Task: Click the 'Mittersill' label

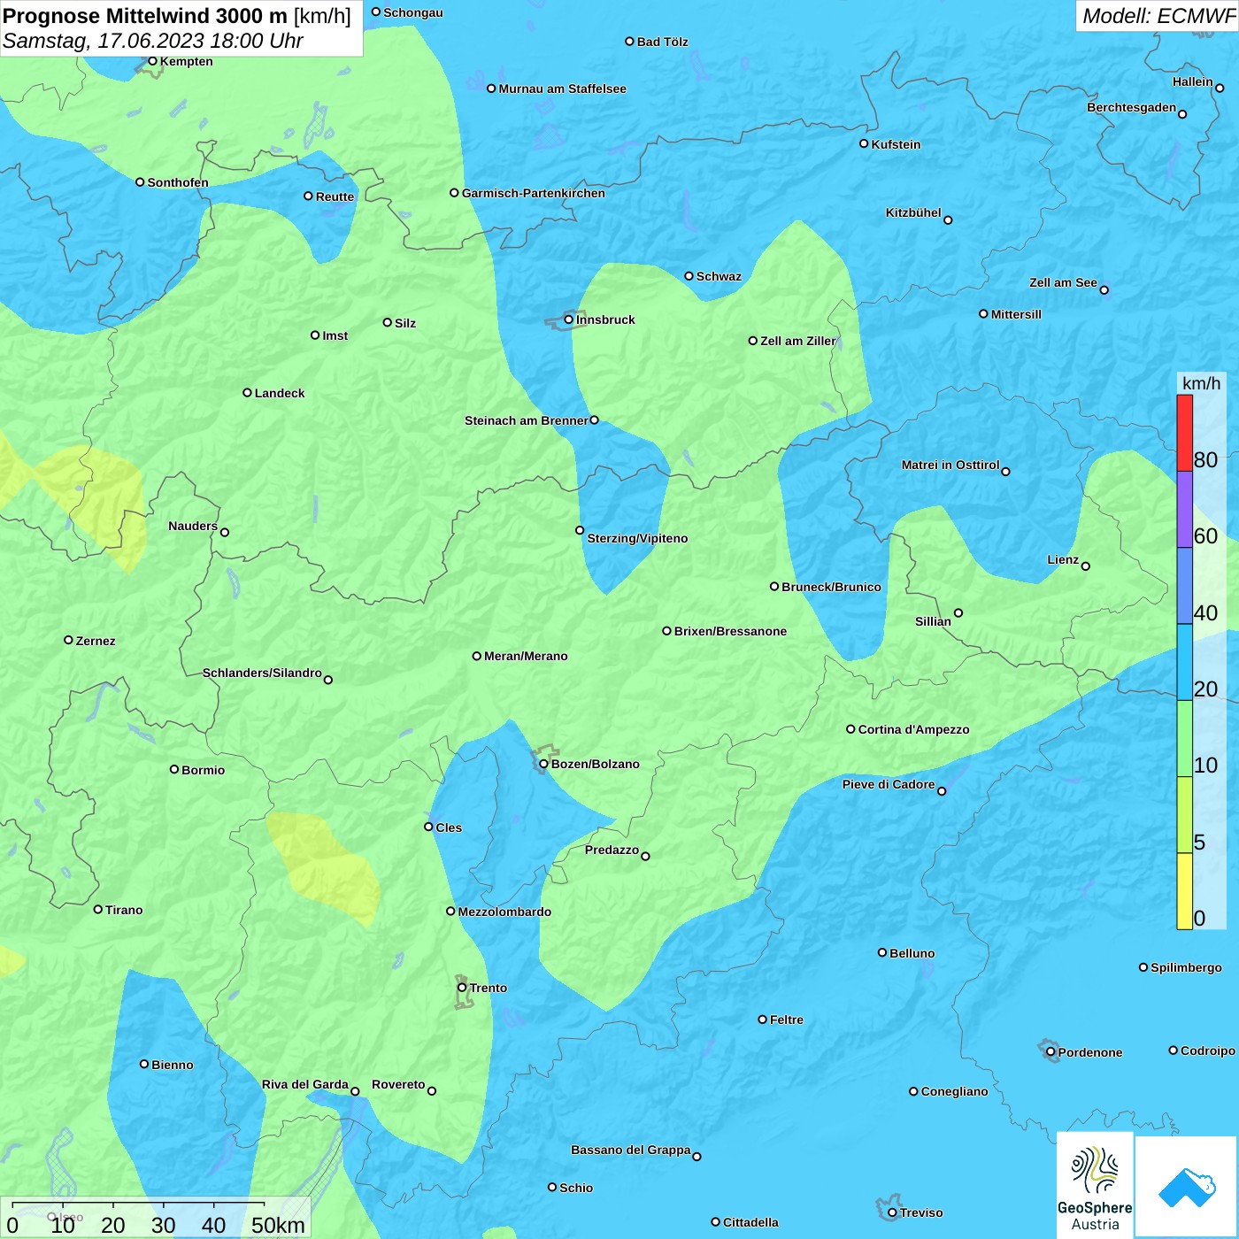Action: pyautogui.click(x=1016, y=314)
